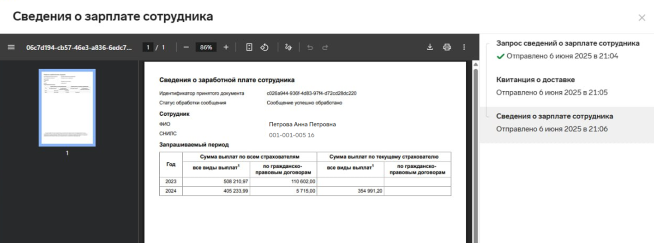The height and width of the screenshot is (243, 654).
Task: Click the 86% zoom level field
Action: 206,47
